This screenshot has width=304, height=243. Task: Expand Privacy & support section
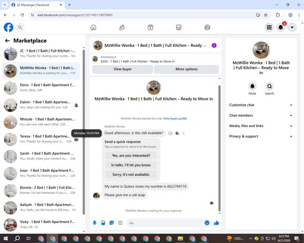[x=261, y=136]
